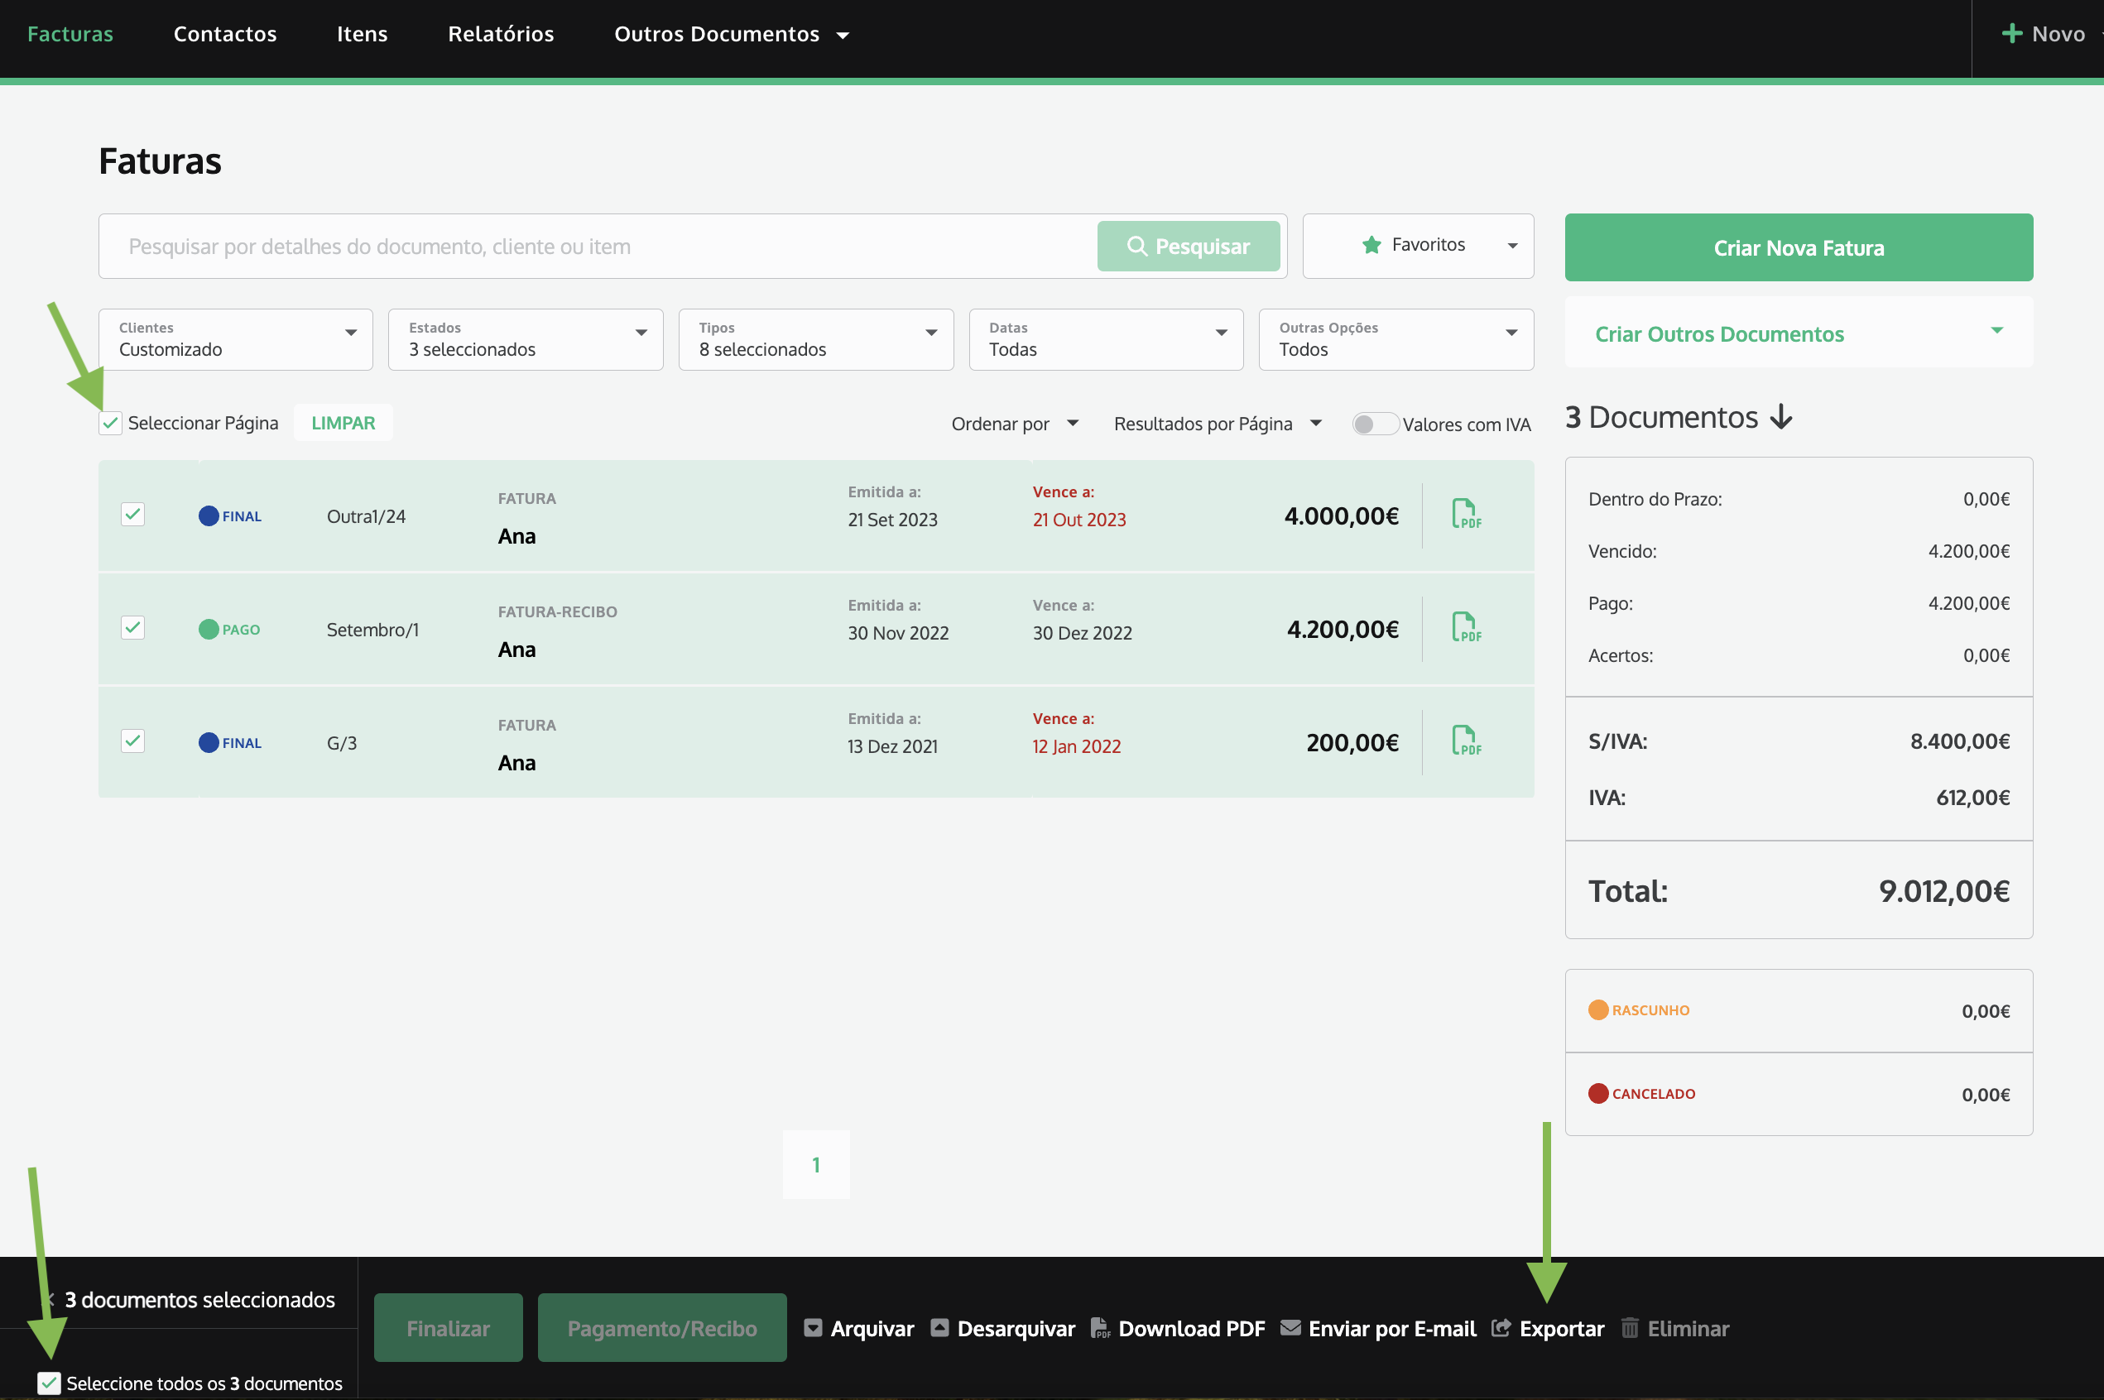
Task: Open PDF icon for Outra1/24 invoice
Action: (x=1466, y=515)
